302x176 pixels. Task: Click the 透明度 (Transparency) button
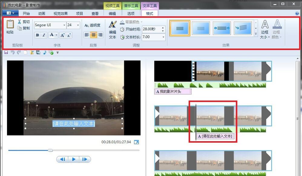coord(93,25)
